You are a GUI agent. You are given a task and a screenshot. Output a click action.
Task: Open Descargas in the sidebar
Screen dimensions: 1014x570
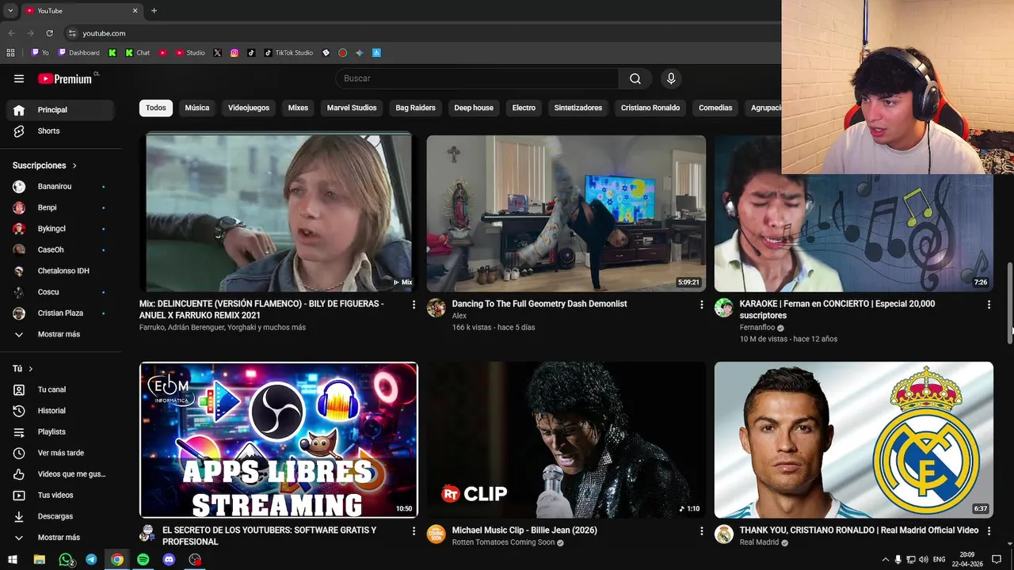click(60, 516)
